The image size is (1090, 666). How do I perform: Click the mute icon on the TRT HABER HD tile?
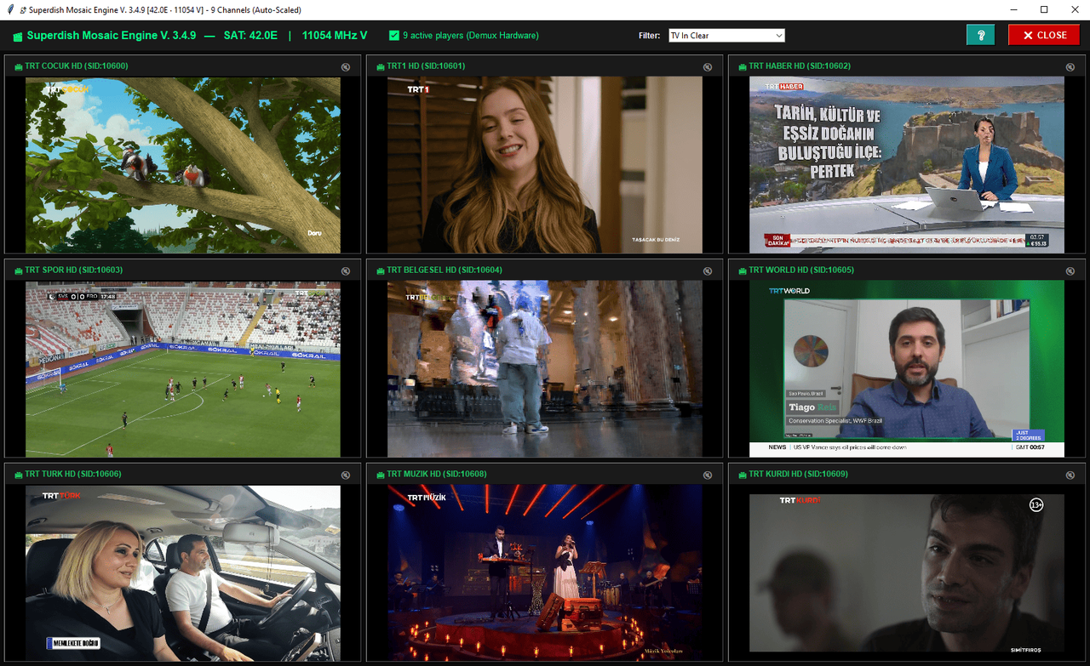1070,67
